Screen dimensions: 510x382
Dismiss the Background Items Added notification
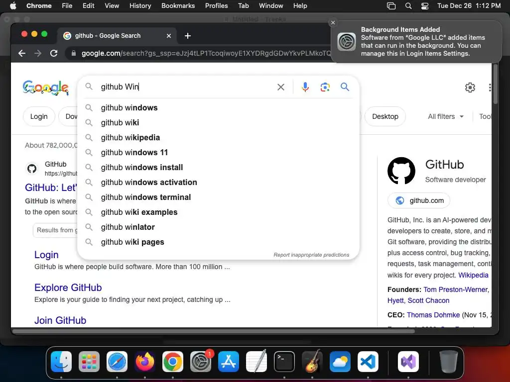333,22
